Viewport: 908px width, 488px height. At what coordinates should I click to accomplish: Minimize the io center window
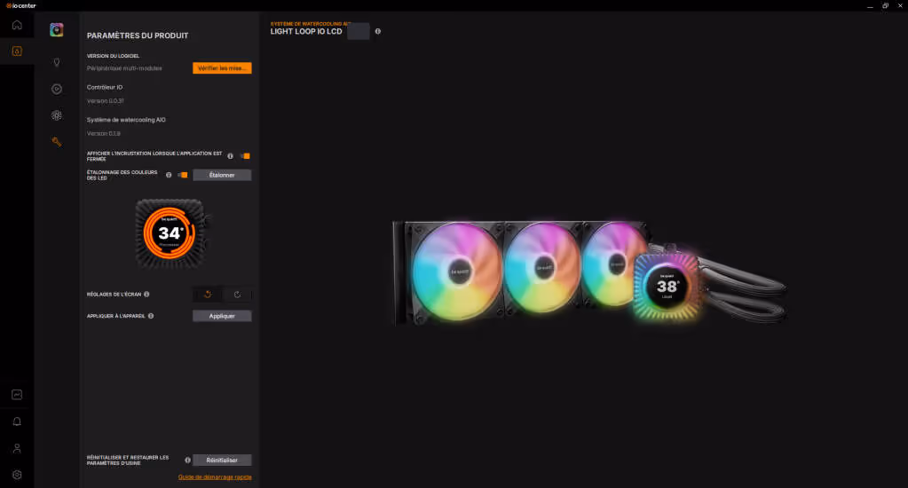click(870, 5)
